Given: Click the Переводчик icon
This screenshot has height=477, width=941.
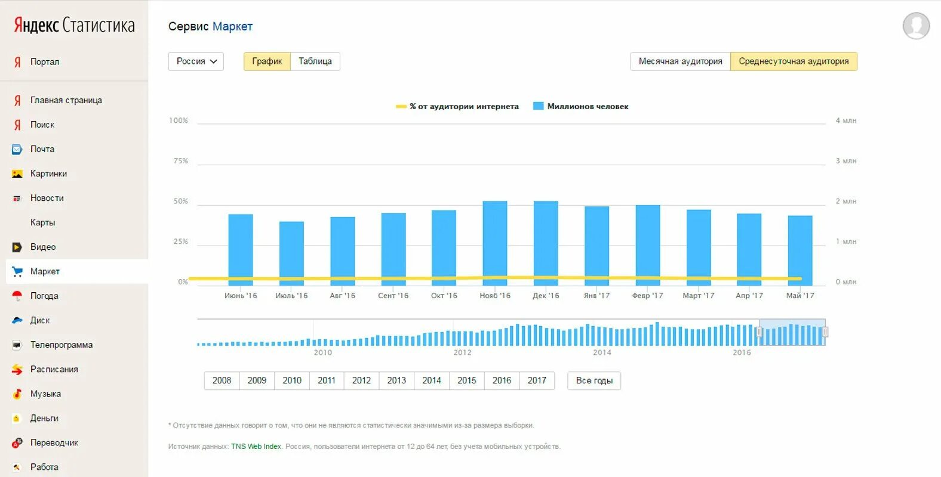Looking at the screenshot, I should coord(17,443).
